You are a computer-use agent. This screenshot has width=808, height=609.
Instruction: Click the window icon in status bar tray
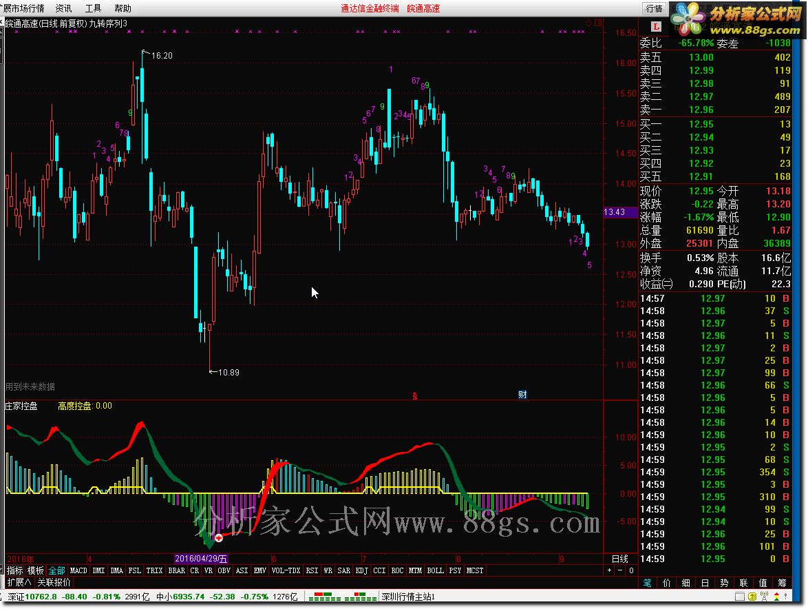(739, 597)
